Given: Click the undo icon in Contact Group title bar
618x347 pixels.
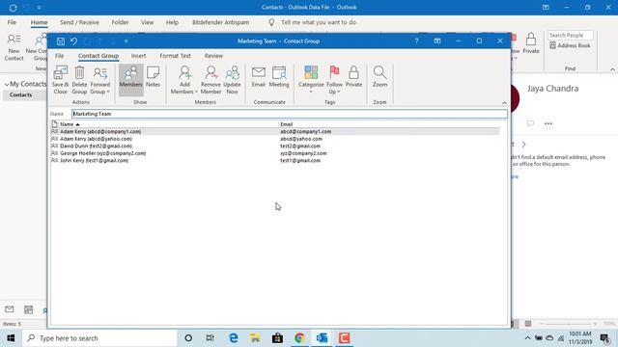Looking at the screenshot, I should [x=73, y=40].
